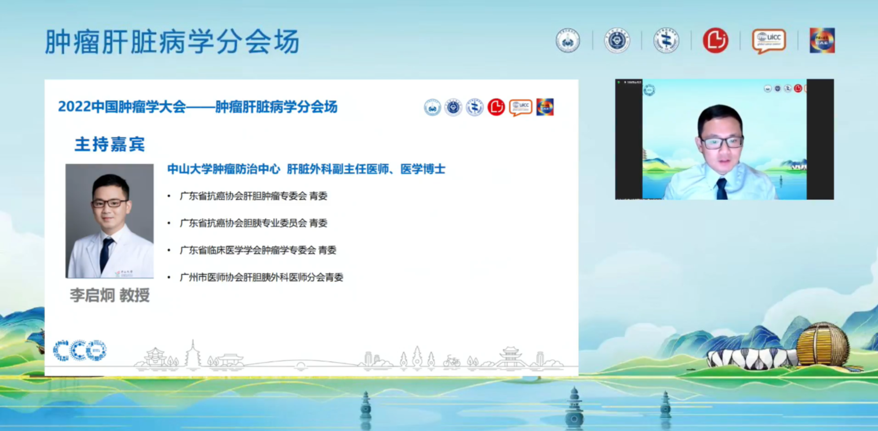Click the name caption 李启炯 教授

(x=110, y=295)
